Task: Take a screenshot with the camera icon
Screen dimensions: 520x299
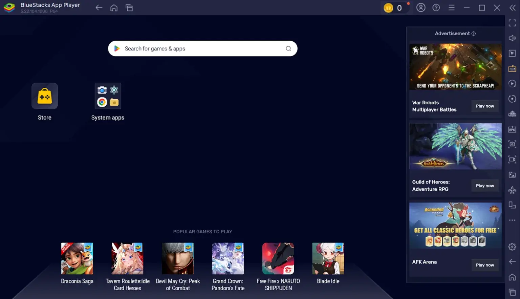Action: 512,144
